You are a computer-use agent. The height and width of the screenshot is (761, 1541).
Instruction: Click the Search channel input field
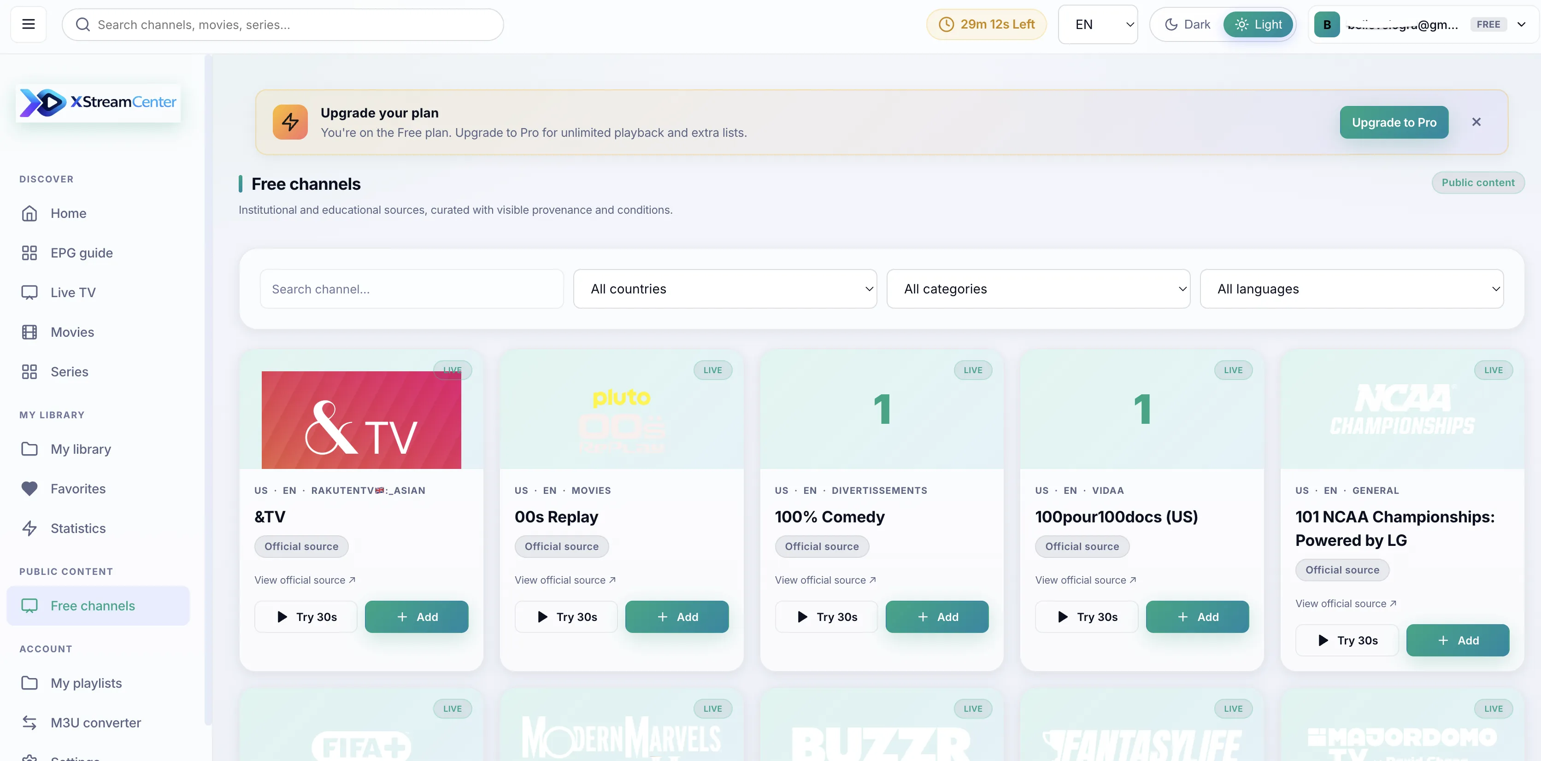[x=412, y=289]
